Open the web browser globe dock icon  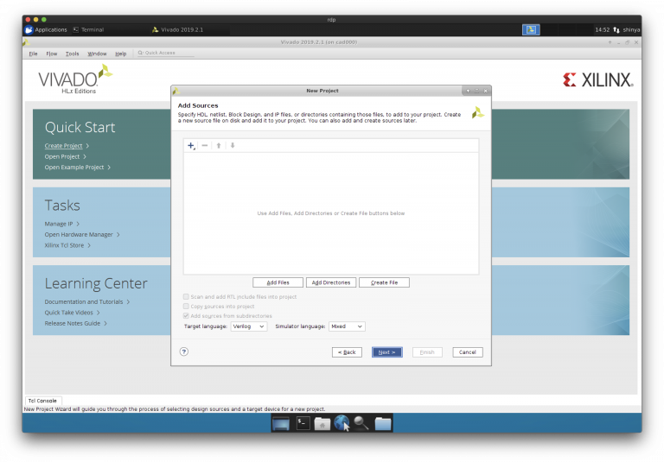point(342,423)
